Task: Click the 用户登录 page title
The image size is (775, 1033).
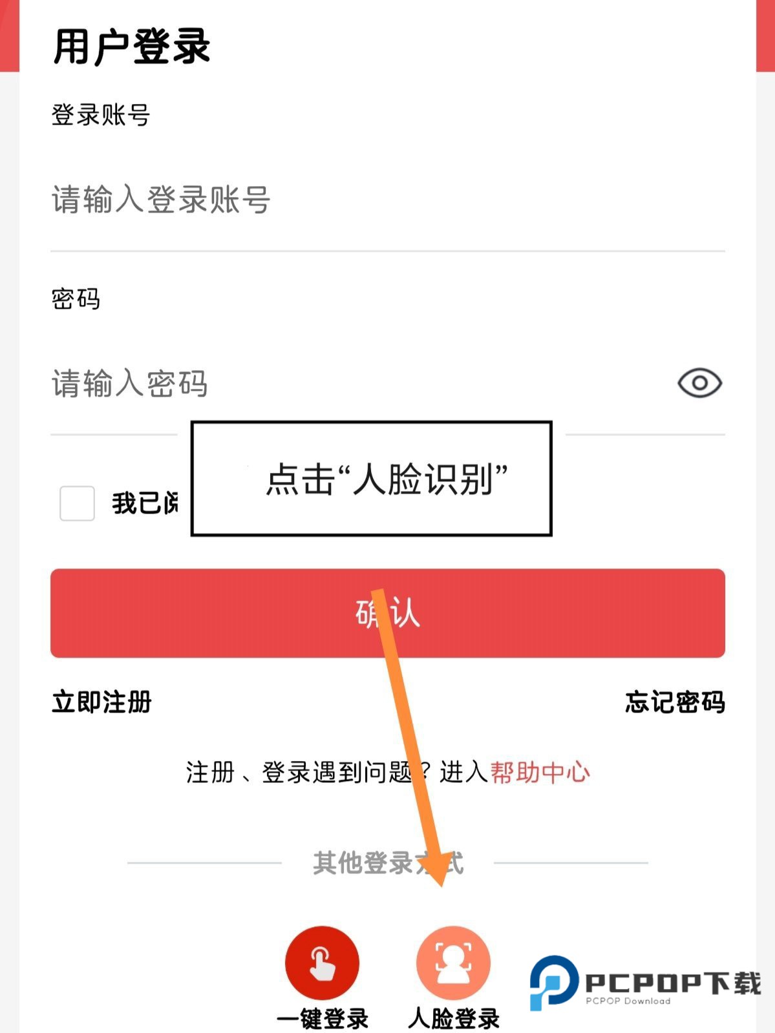Action: coord(132,47)
